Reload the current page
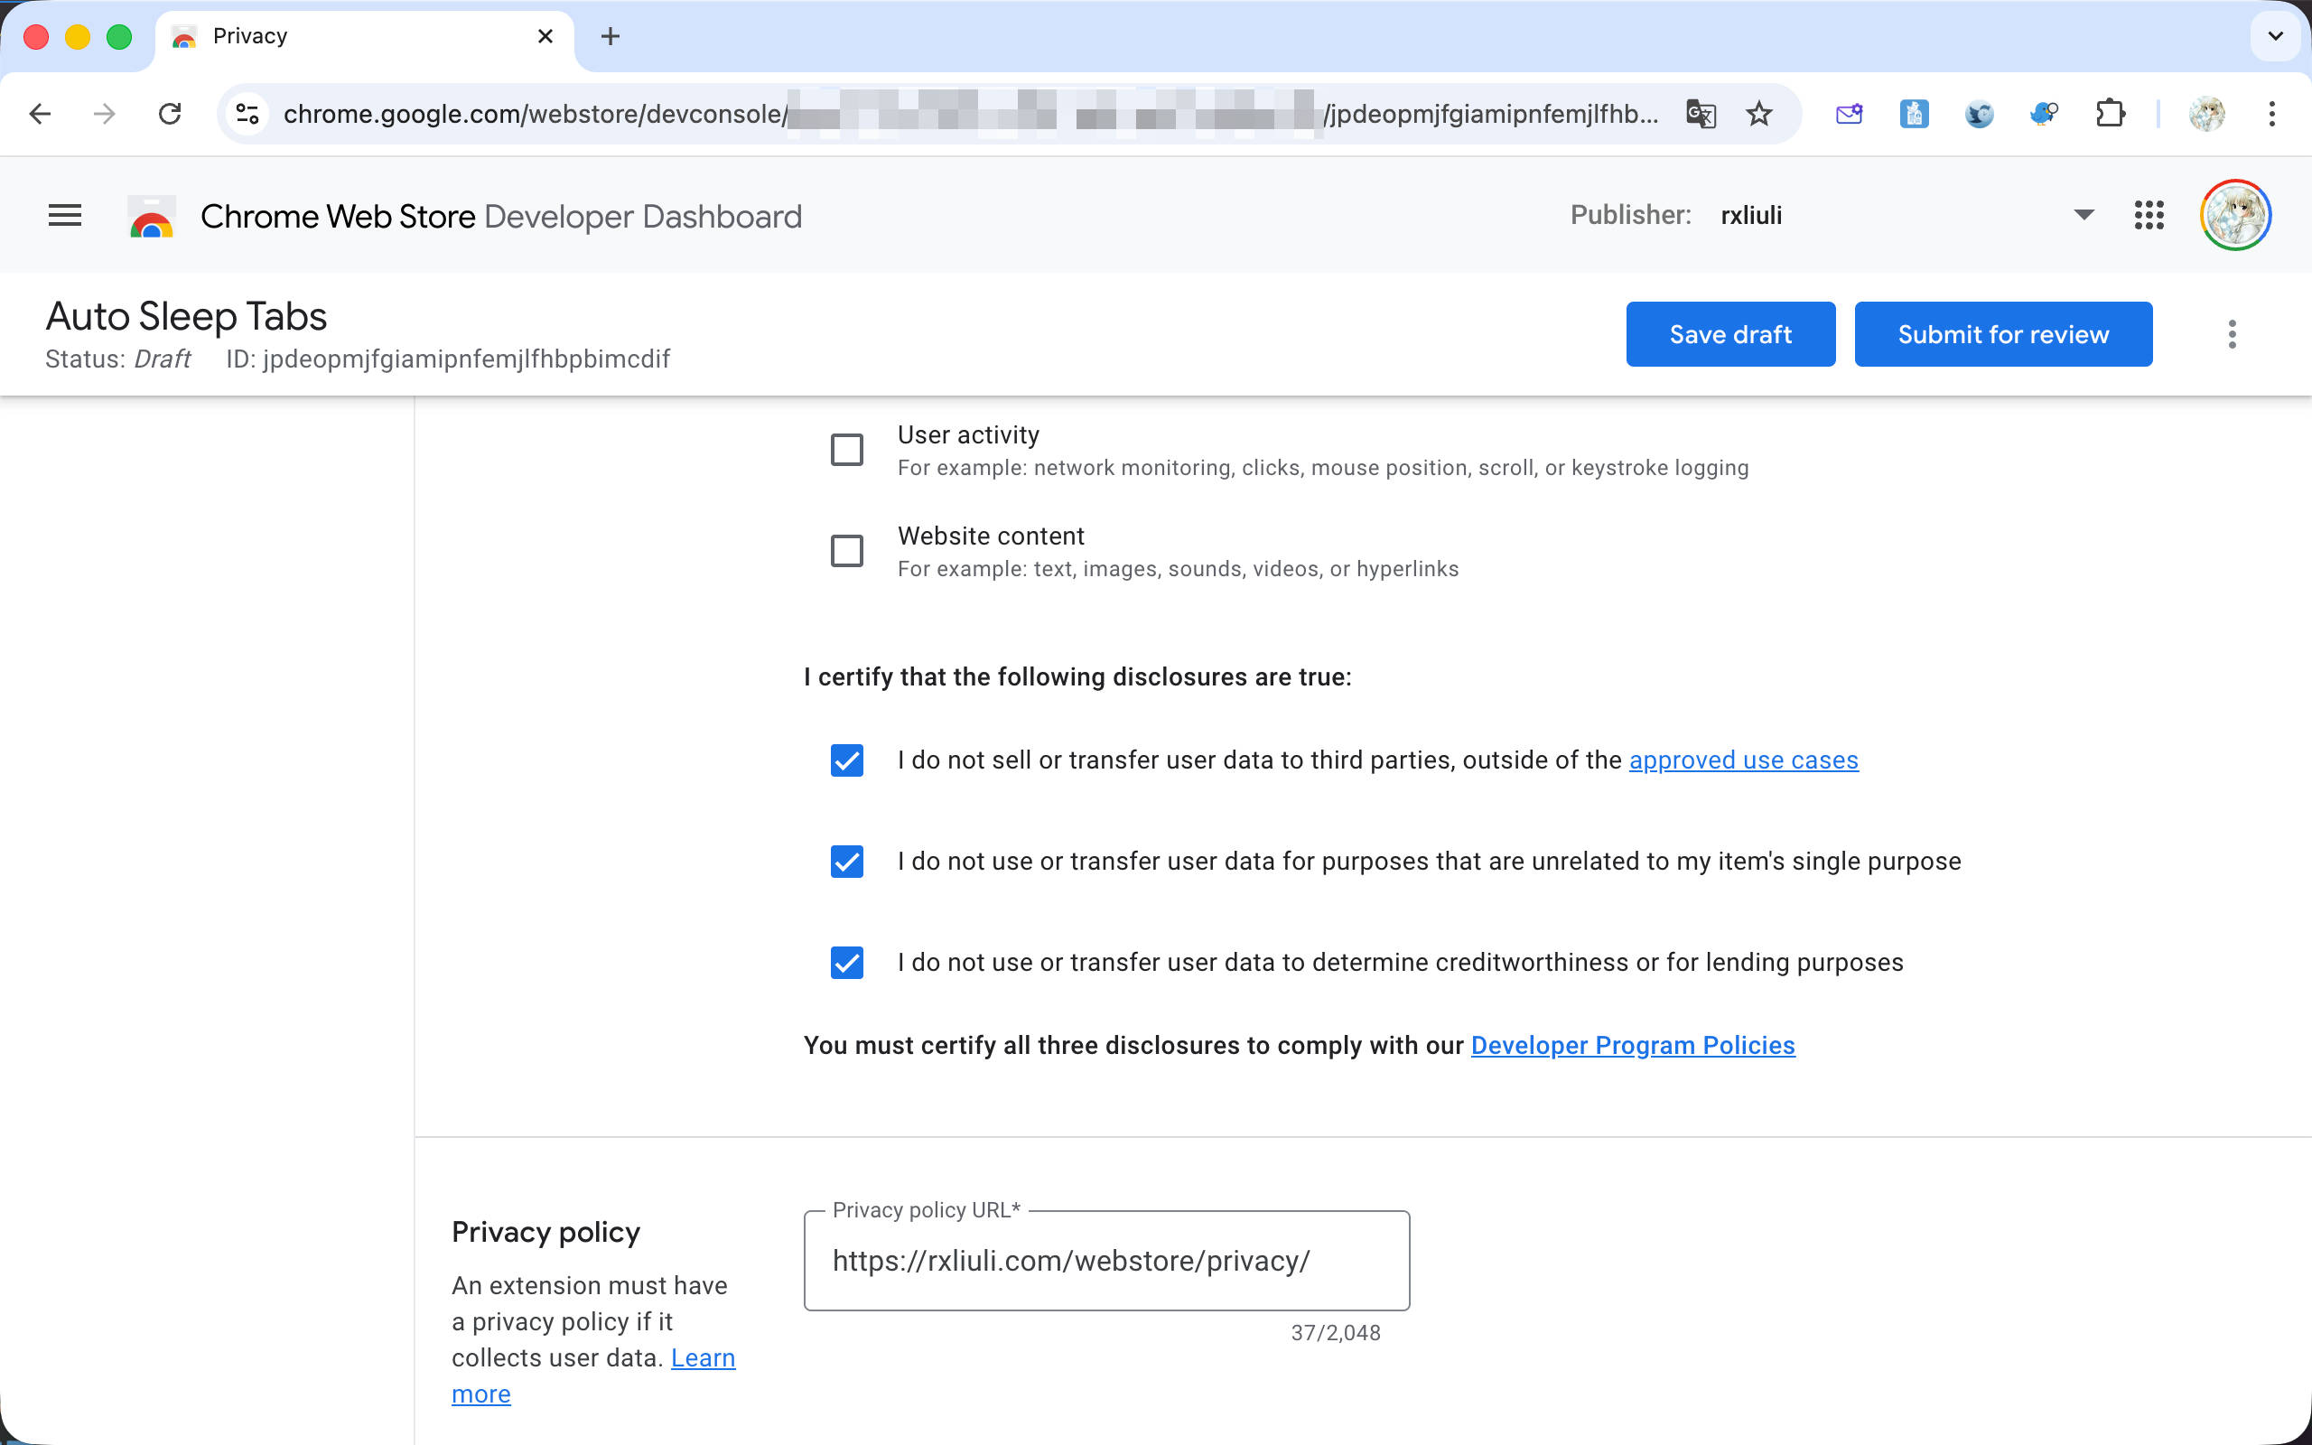The image size is (2312, 1445). 170,115
